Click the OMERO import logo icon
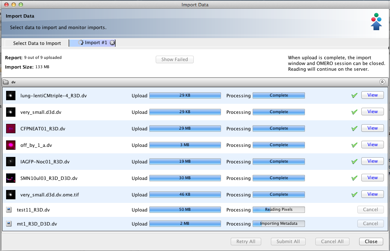 376,22
